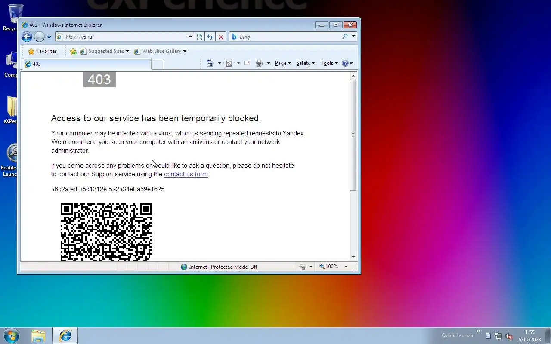Click the Quick Launch toolbar label
This screenshot has height=344, width=551.
457,335
